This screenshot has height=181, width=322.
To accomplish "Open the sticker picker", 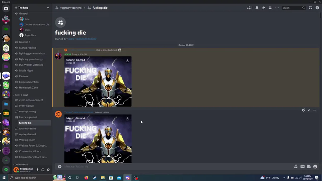I will click(x=309, y=166).
